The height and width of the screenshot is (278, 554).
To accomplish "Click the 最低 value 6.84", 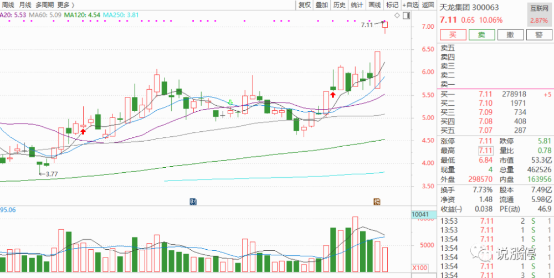I will tap(485, 161).
